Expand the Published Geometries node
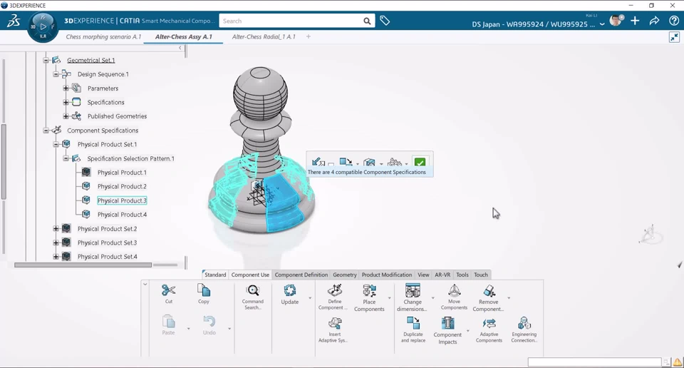The width and height of the screenshot is (684, 368). 66,116
